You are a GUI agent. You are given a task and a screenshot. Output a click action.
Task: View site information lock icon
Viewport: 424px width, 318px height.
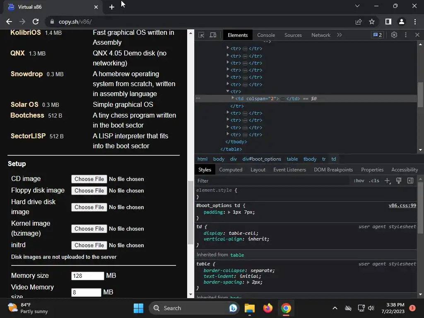(52, 22)
